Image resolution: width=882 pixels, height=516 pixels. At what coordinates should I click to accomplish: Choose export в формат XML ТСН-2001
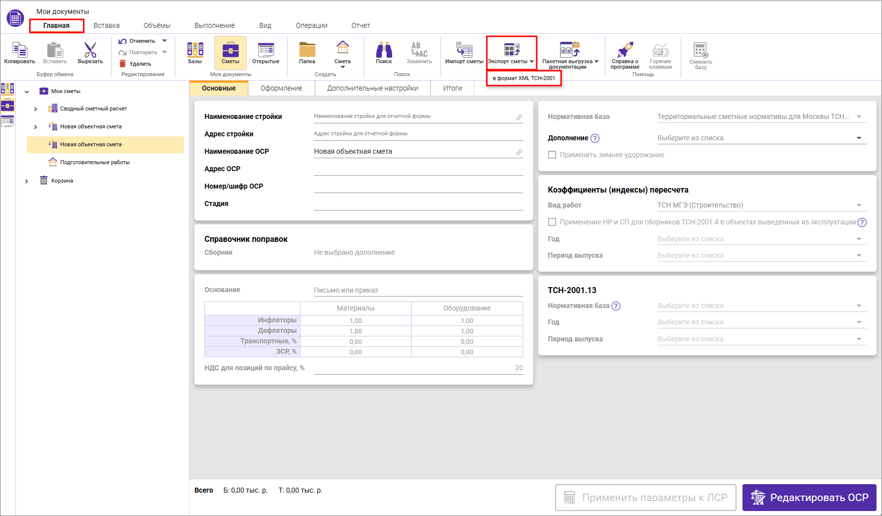click(x=524, y=78)
